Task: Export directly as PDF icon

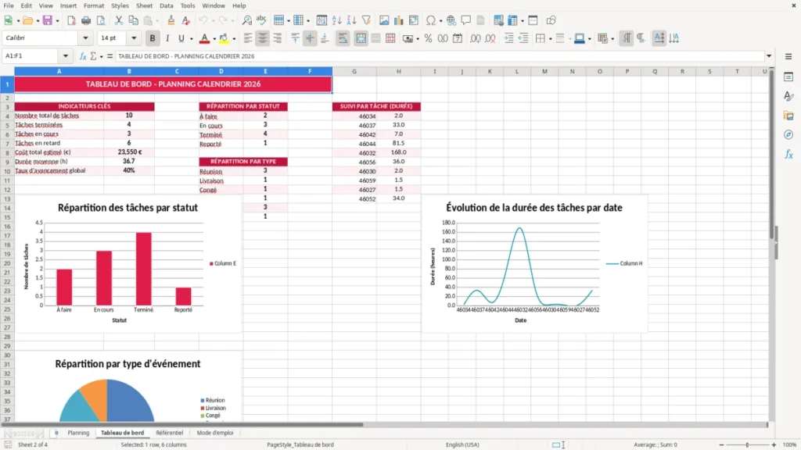Action: coord(71,20)
